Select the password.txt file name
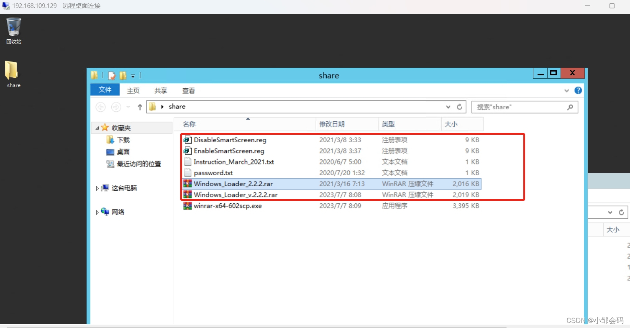 click(213, 173)
